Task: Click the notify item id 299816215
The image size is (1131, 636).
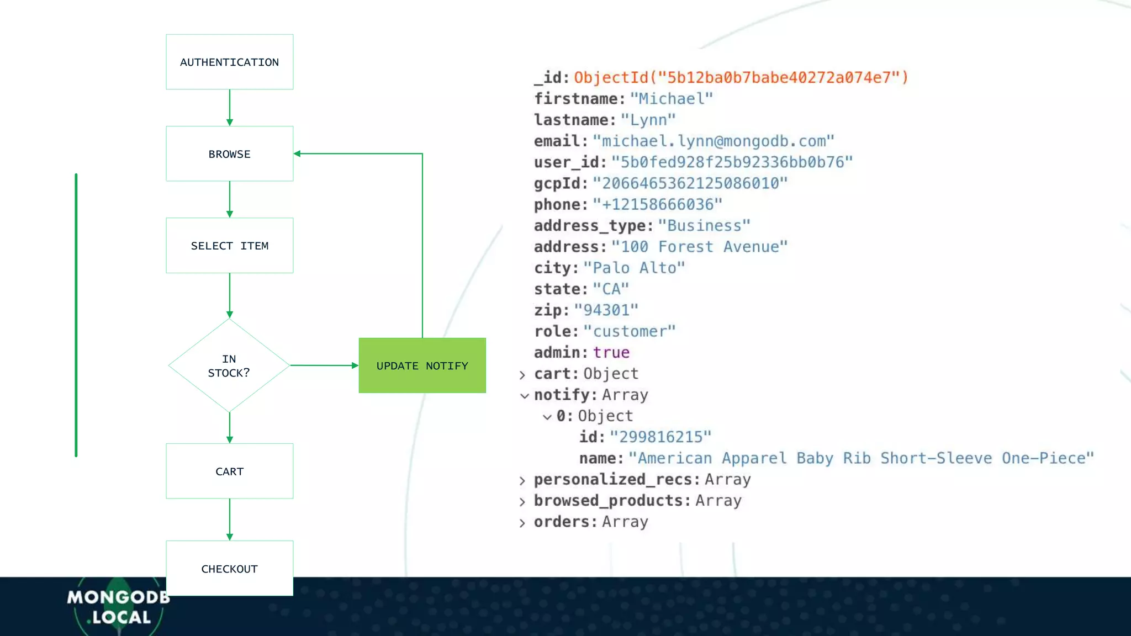Action: point(660,437)
